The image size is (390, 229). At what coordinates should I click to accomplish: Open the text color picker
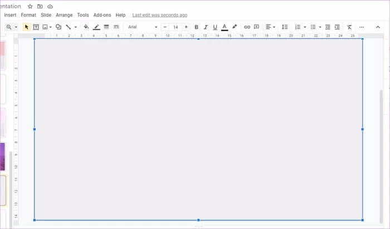[224, 27]
